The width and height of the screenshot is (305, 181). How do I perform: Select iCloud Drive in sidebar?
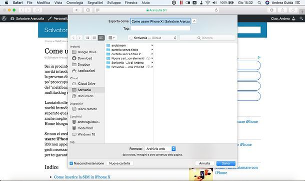point(87,83)
